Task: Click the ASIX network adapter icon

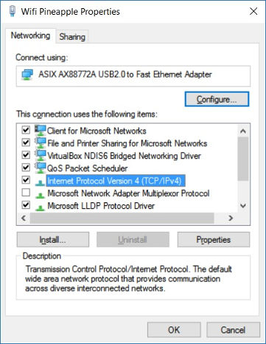Action: (27, 75)
